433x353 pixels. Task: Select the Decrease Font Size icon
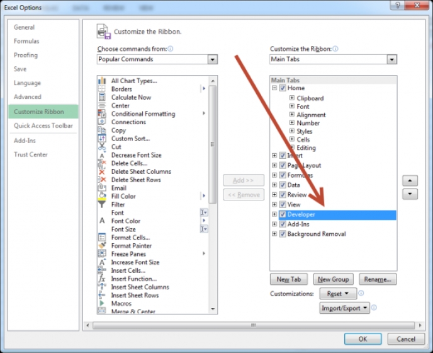point(102,155)
